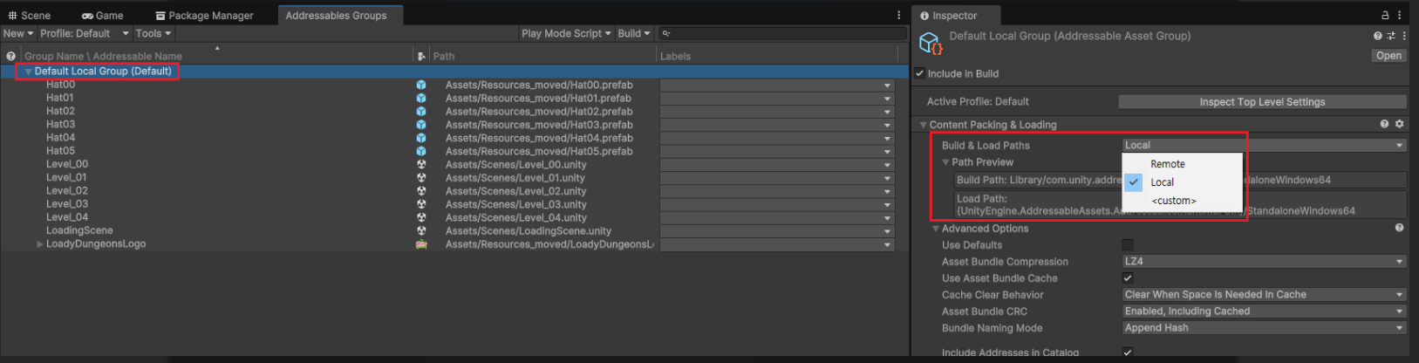The image size is (1419, 363).
Task: Collapse the Advanced Options foldout
Action: pyautogui.click(x=936, y=229)
